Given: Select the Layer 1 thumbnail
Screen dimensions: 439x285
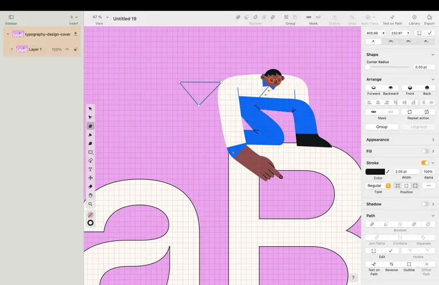Looking at the screenshot, I should 22,50.
